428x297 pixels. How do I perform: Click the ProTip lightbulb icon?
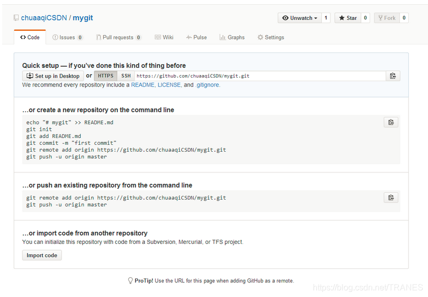(x=130, y=281)
